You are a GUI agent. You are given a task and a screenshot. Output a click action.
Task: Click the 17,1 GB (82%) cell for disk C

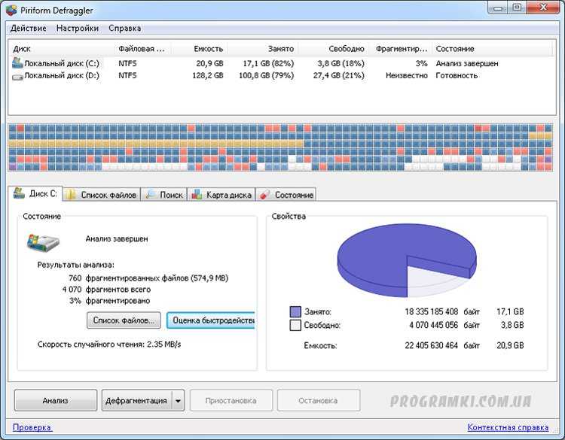pyautogui.click(x=268, y=64)
